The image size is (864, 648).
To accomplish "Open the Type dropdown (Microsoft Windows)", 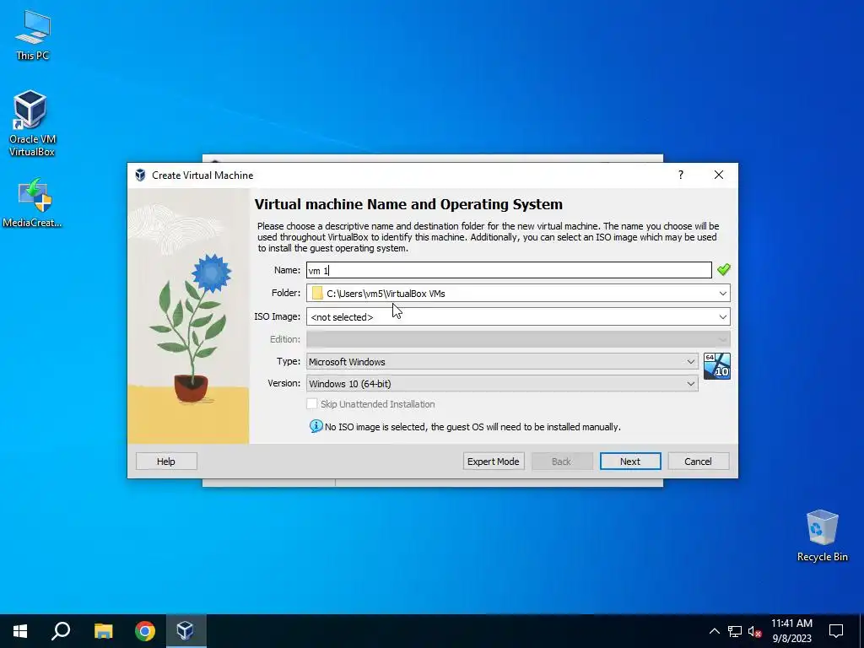I will [x=502, y=361].
